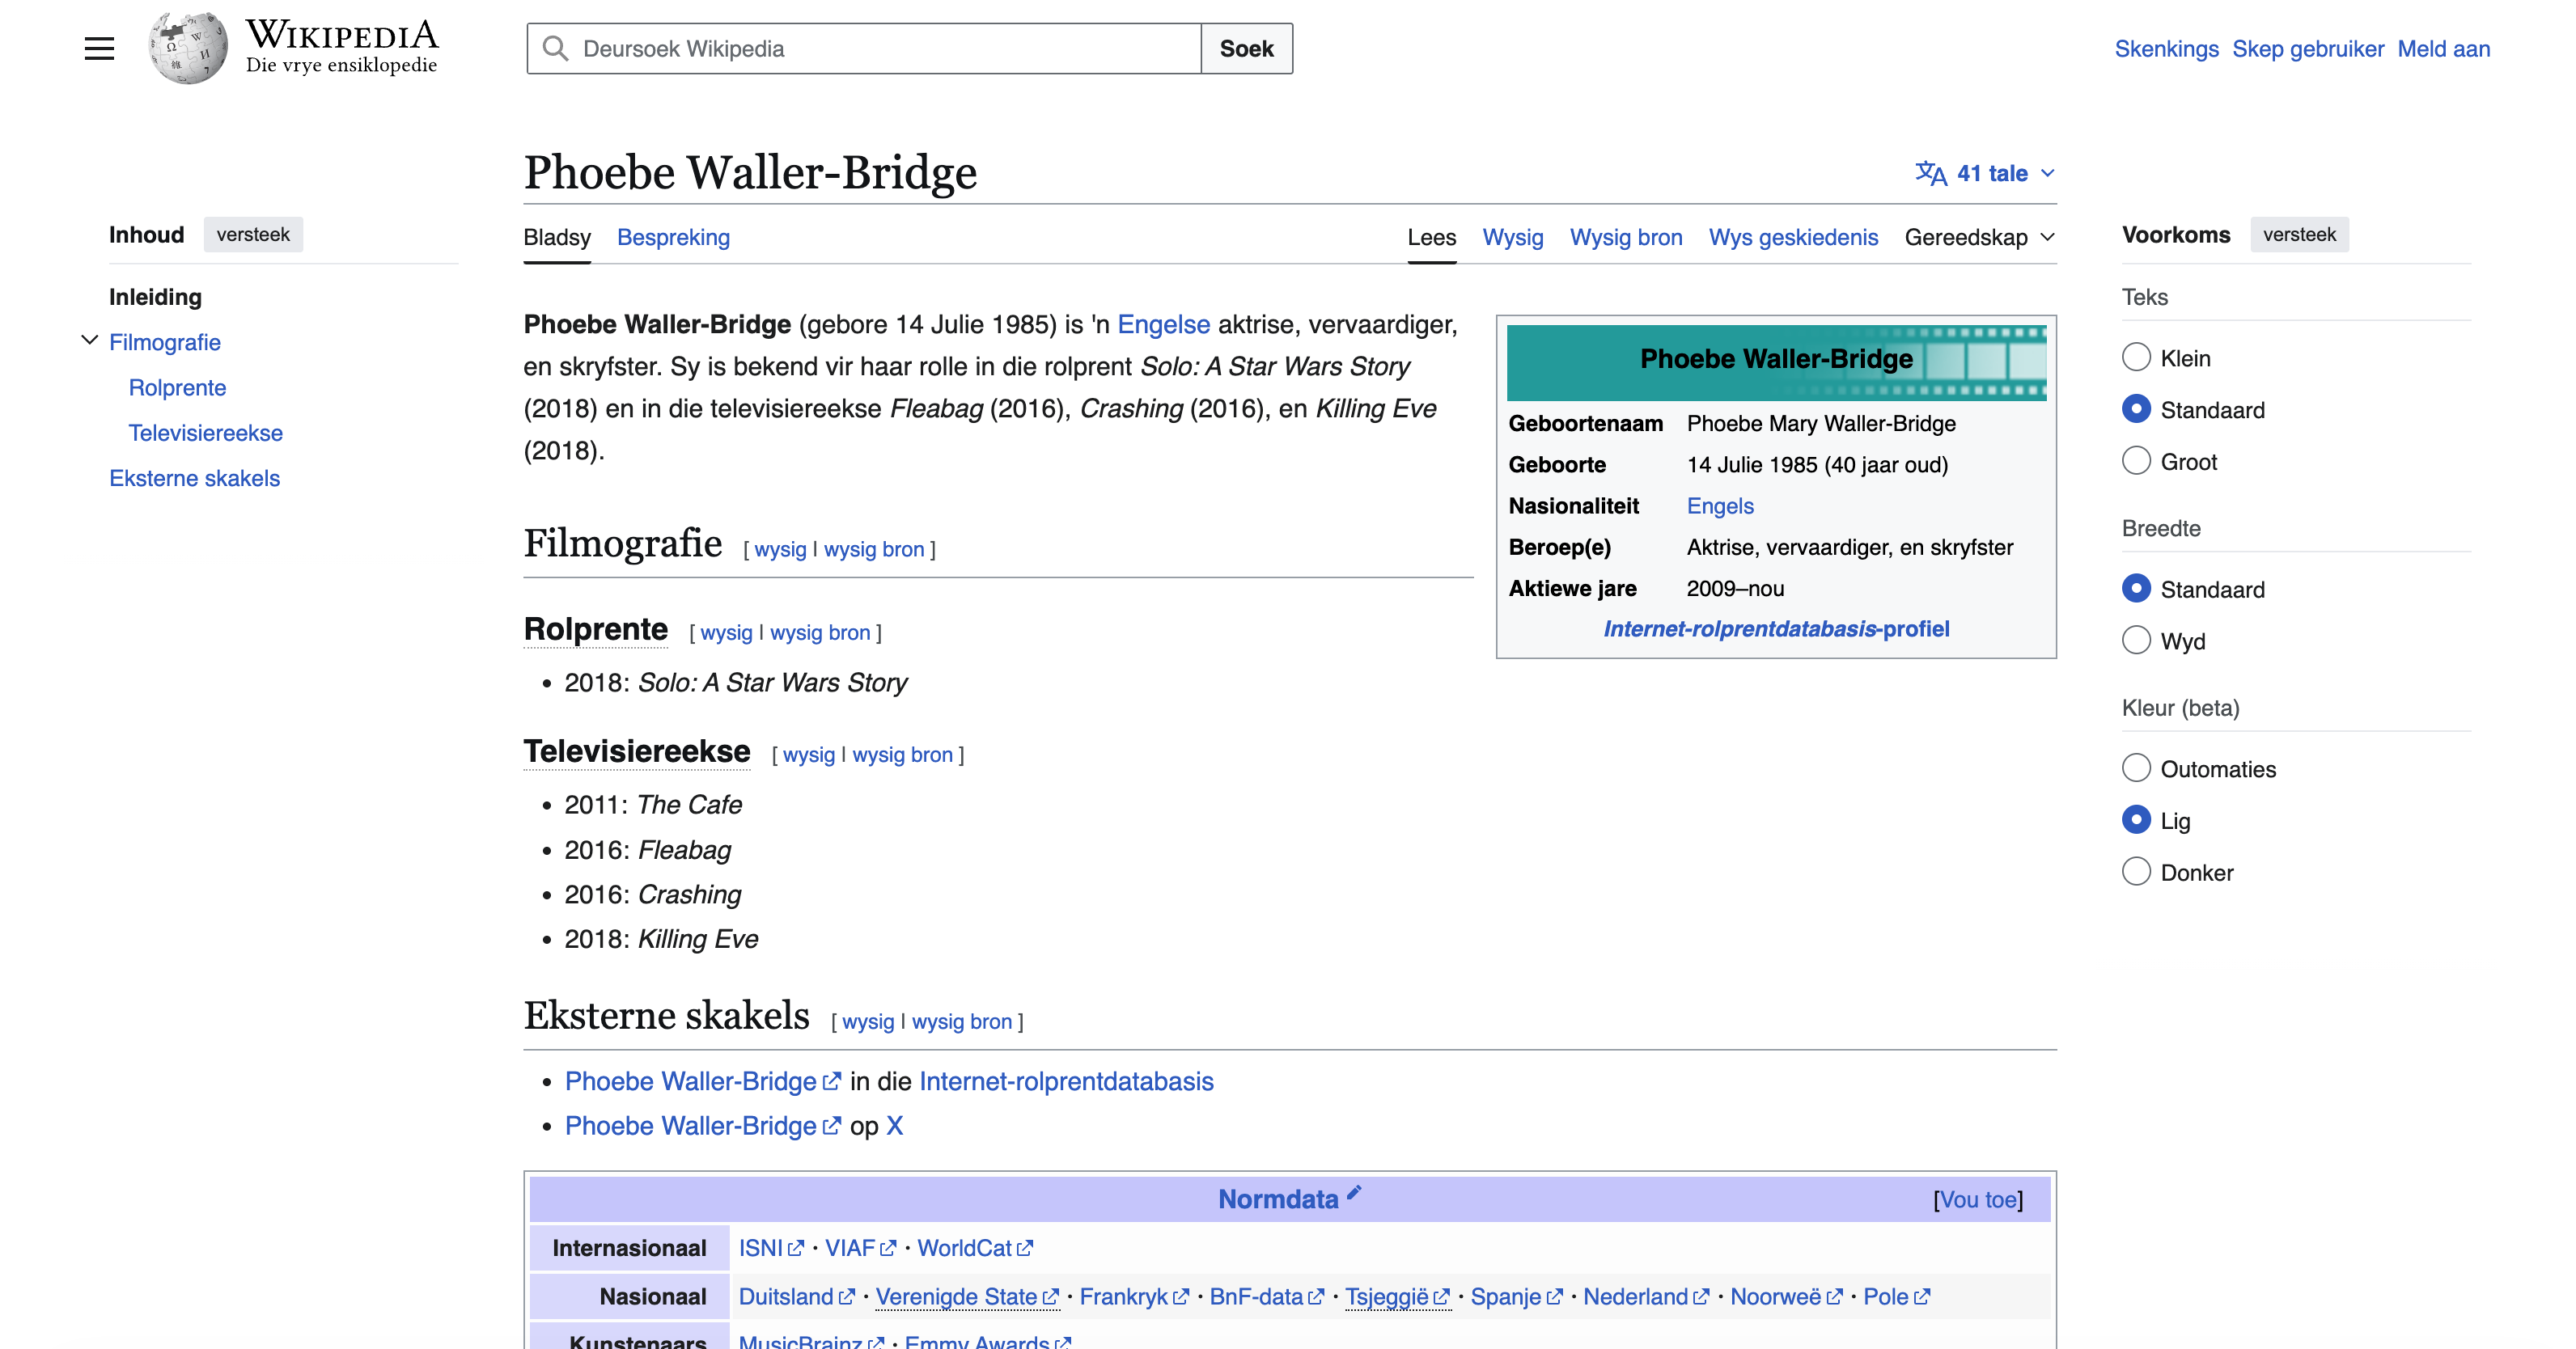2576x1349 pixels.
Task: Click the search magnifier icon
Action: pos(555,48)
